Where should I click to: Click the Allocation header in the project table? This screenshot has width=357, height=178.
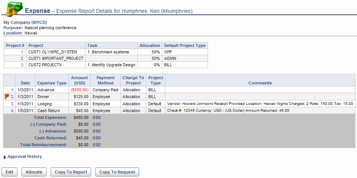150,45
